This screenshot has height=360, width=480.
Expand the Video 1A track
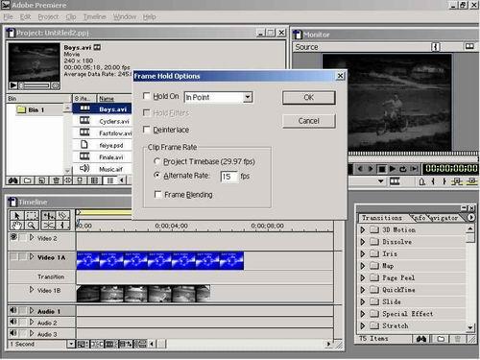(32, 256)
